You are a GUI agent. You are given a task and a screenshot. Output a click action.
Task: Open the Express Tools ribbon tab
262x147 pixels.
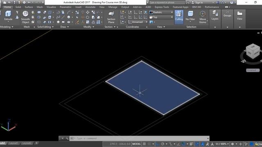162,7
